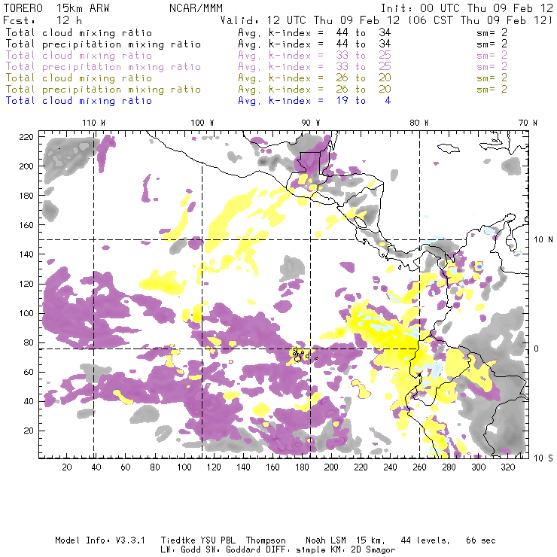Select the vertical-axis "80" tick label
Image resolution: width=557 pixels, height=557 pixels.
click(x=29, y=342)
